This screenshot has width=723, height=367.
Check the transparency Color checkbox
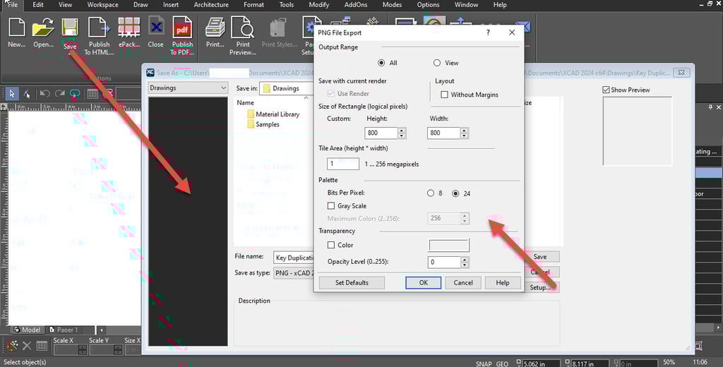click(x=330, y=245)
